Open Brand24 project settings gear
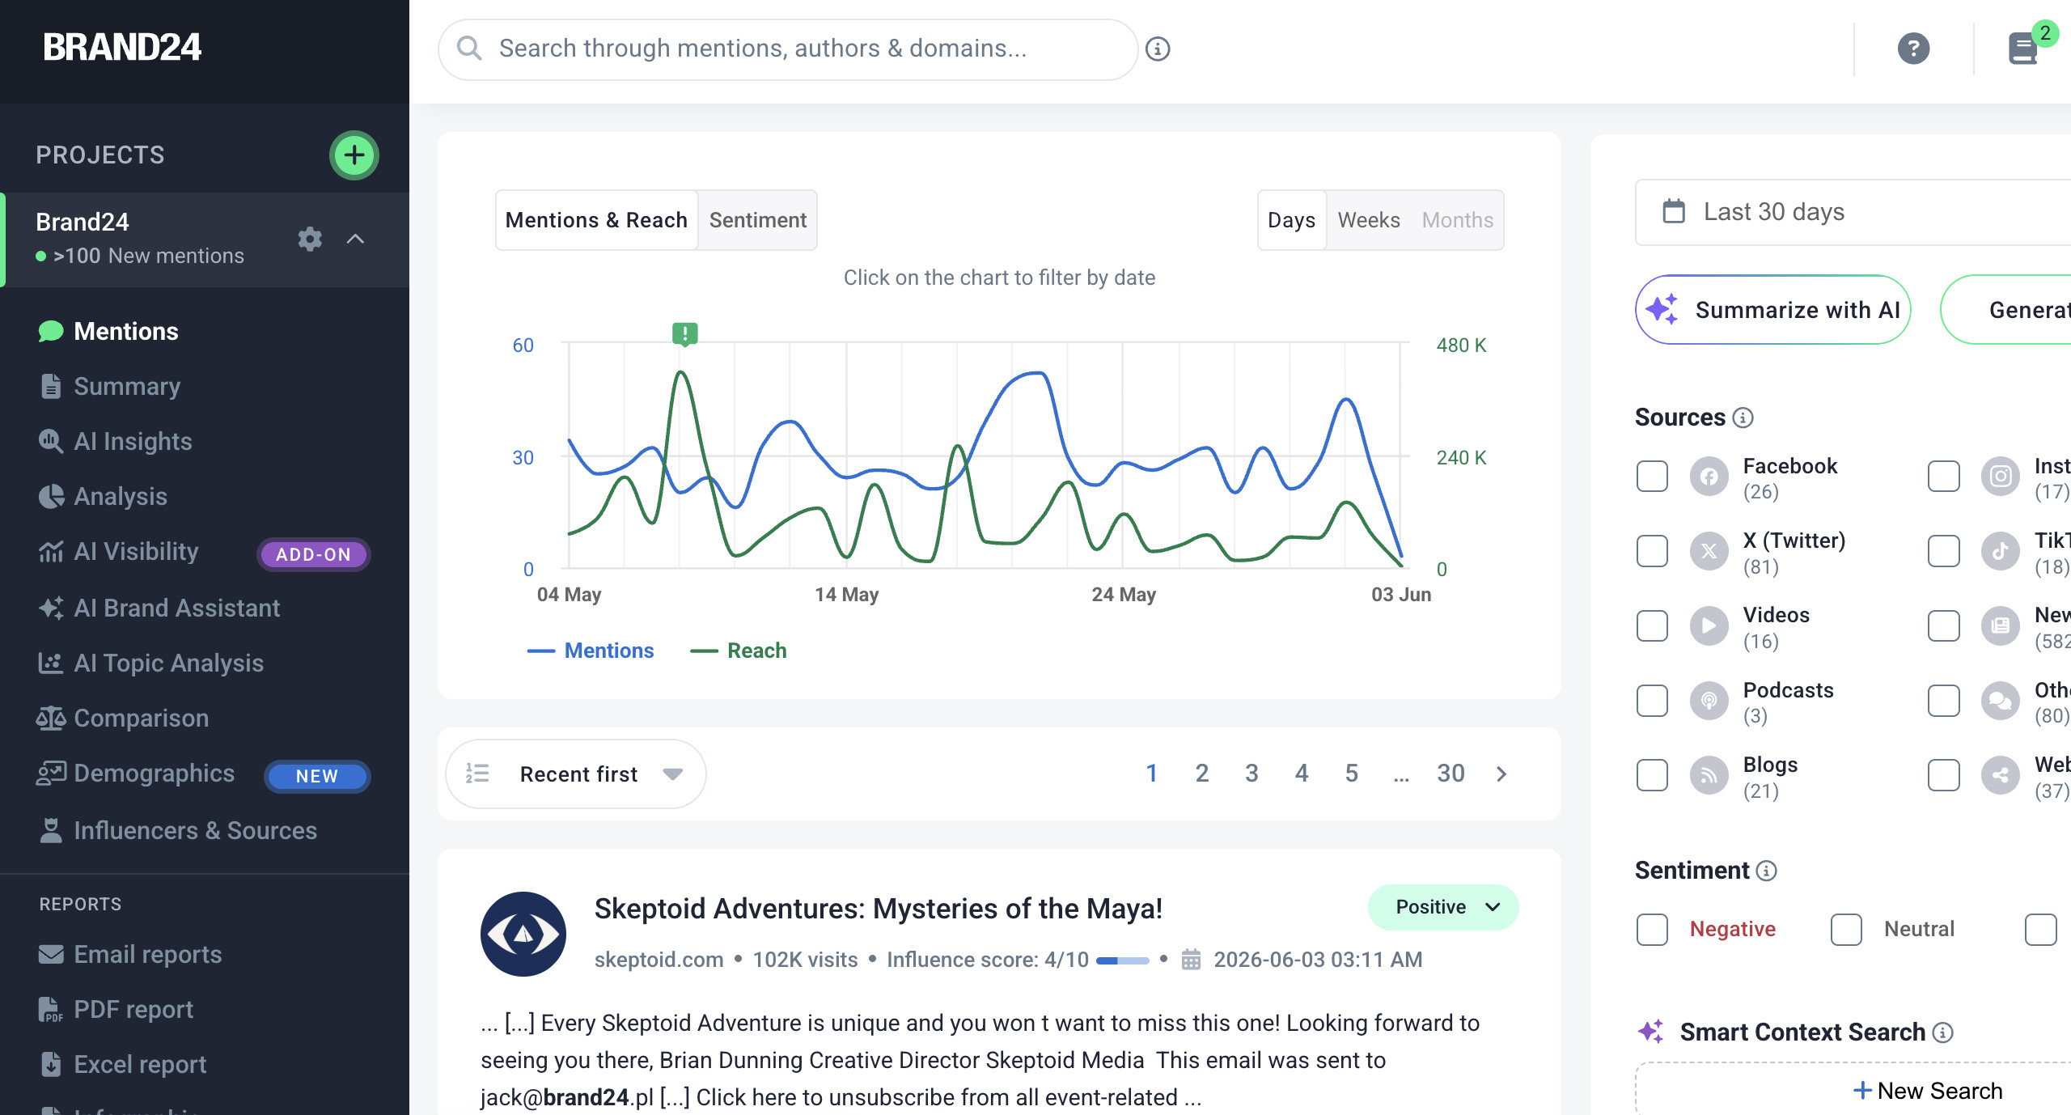2071x1115 pixels. (x=310, y=239)
